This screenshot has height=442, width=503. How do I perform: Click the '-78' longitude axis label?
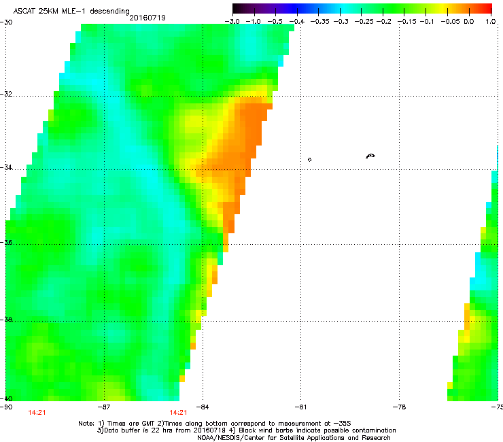click(x=399, y=407)
